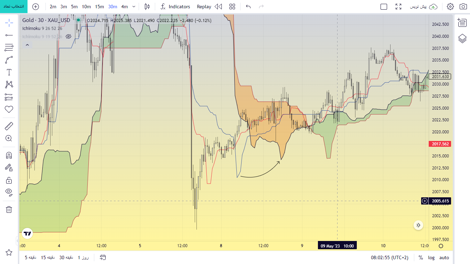Switch to 15m timeframe
The width and height of the screenshot is (470, 264).
tap(99, 7)
